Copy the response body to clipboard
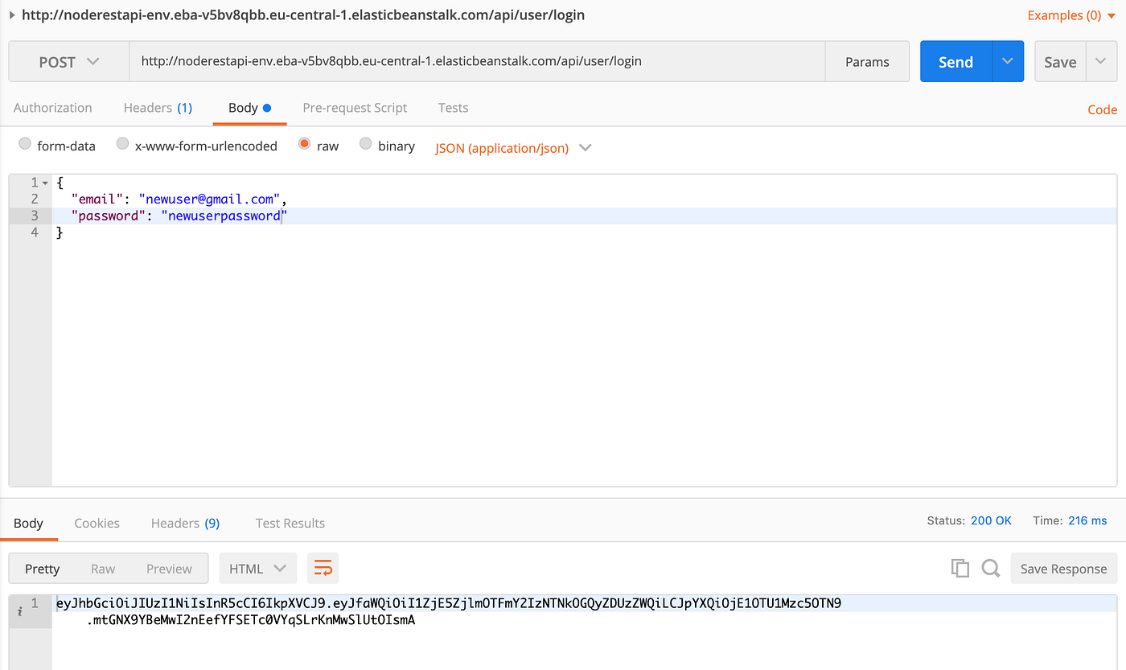1126x670 pixels. click(960, 568)
